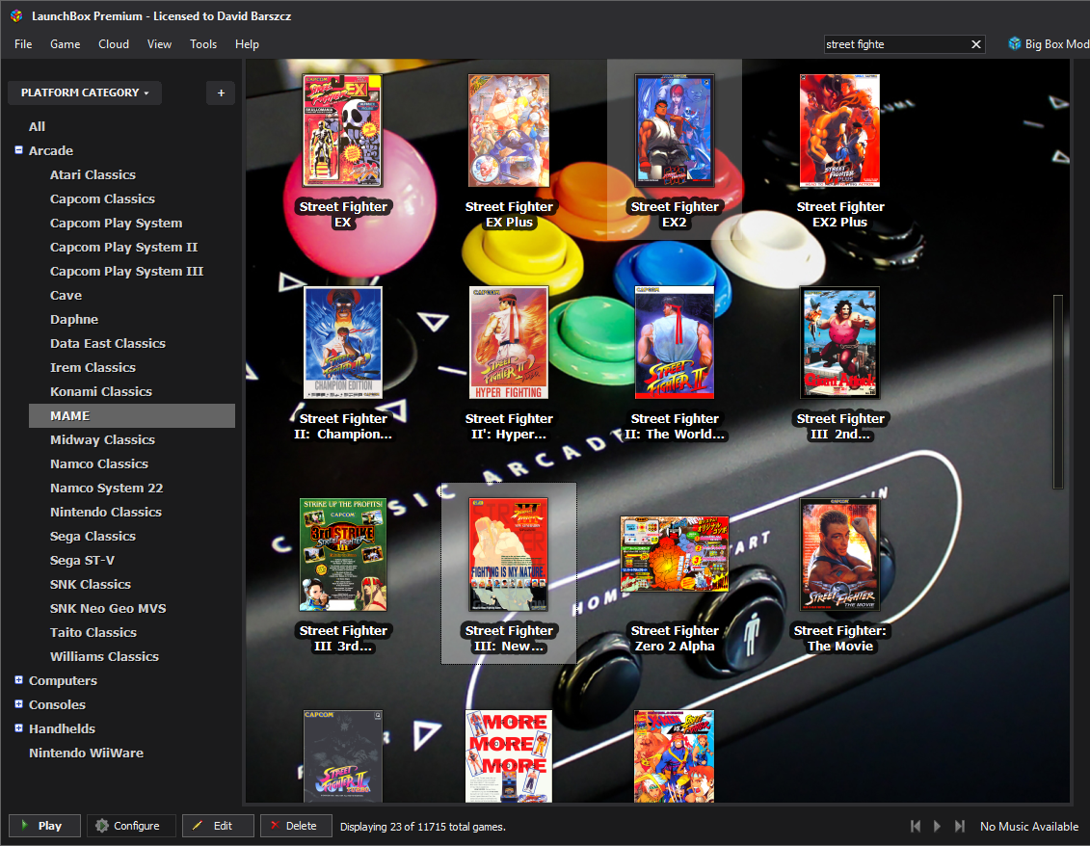The height and width of the screenshot is (846, 1090).
Task: Click the add platform plus button
Action: tap(221, 93)
